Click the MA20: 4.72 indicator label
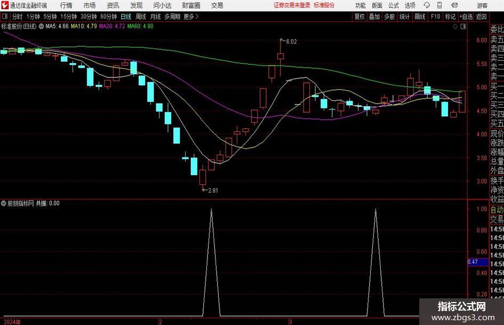Image resolution: width=504 pixels, height=325 pixels. (x=112, y=26)
